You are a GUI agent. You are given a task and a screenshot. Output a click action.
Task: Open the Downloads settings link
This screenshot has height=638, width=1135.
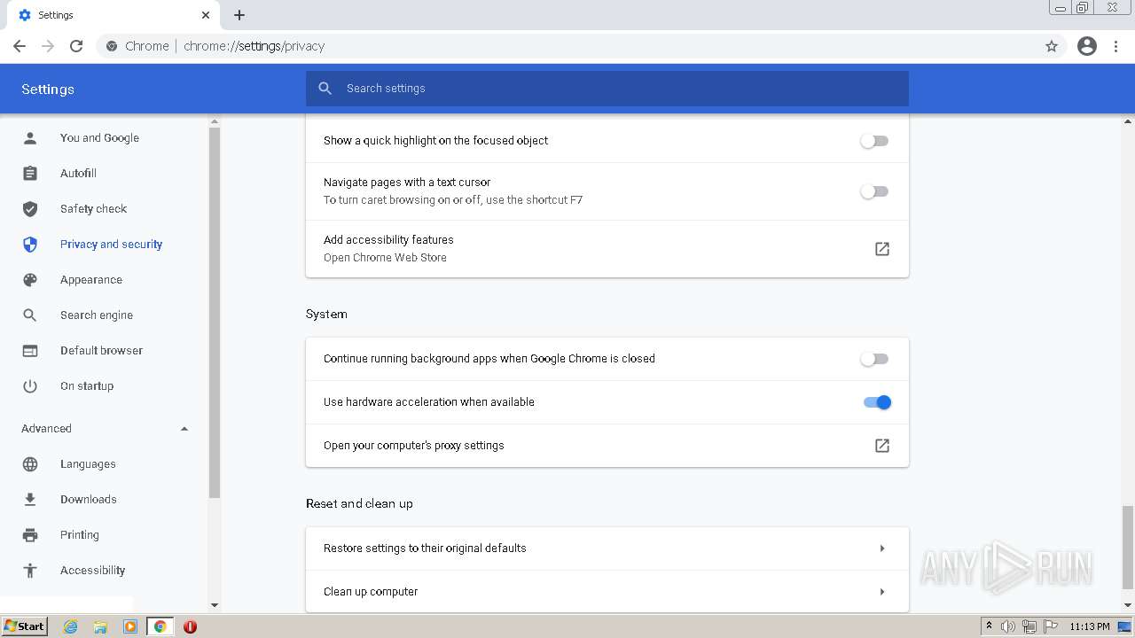tap(88, 500)
